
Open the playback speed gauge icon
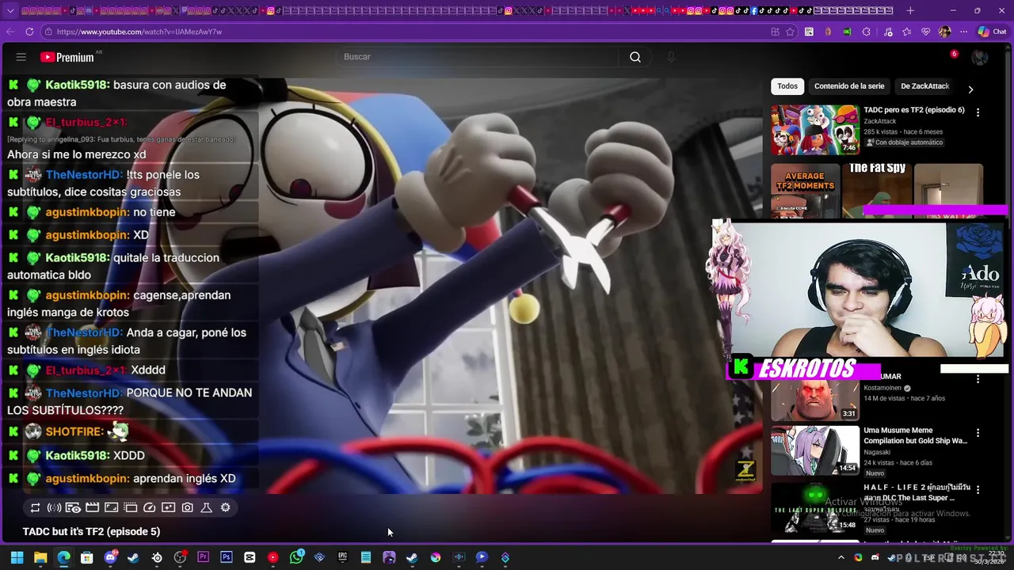(149, 507)
